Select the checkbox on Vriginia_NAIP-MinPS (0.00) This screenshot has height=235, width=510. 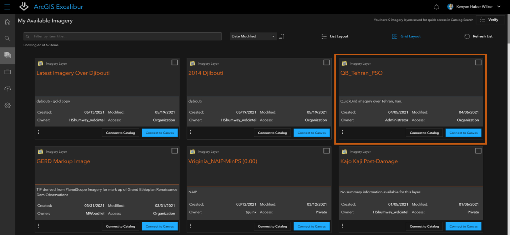pos(326,151)
